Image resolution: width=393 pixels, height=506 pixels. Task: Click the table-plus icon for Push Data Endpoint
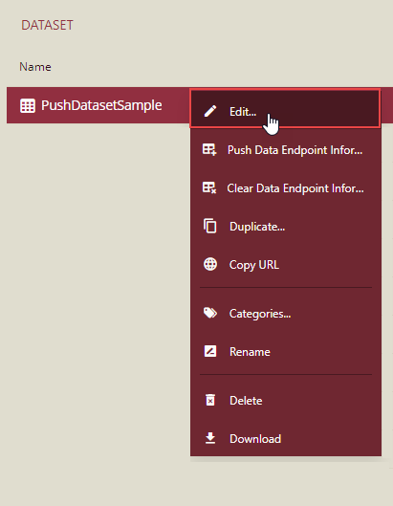coord(209,150)
